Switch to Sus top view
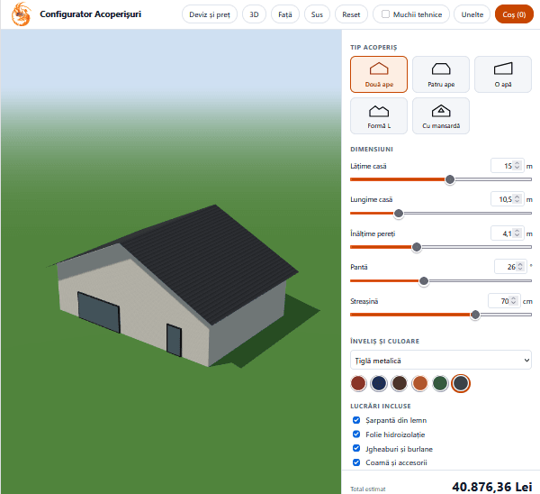540x494 pixels. 317,14
